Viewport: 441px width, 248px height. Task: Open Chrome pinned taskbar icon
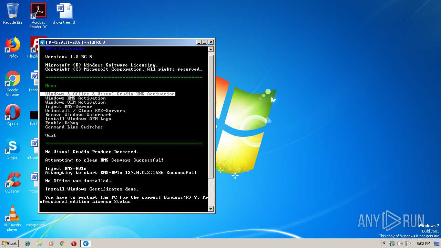click(62, 244)
